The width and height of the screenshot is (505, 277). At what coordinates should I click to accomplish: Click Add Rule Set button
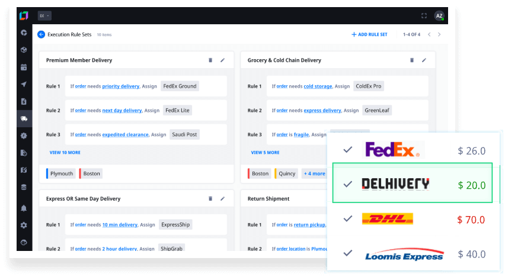[369, 34]
